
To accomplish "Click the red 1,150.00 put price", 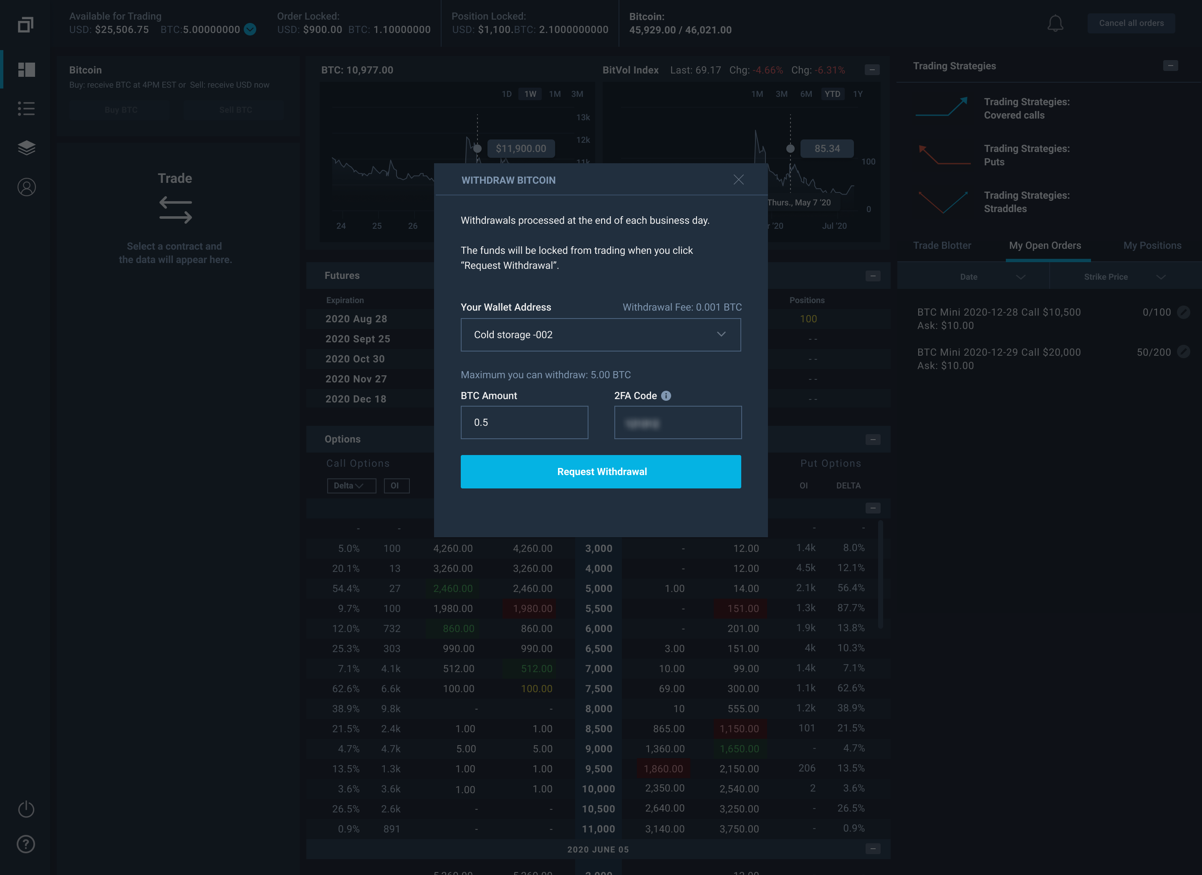I will [x=739, y=729].
